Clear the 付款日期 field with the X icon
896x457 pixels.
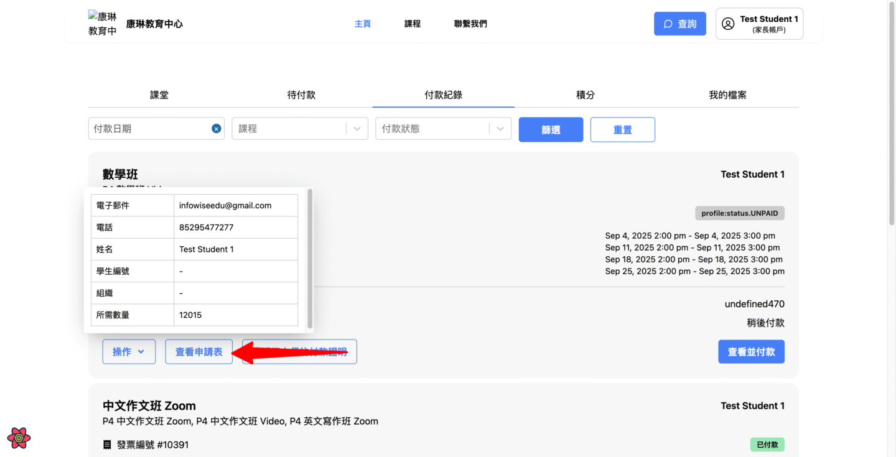(216, 129)
